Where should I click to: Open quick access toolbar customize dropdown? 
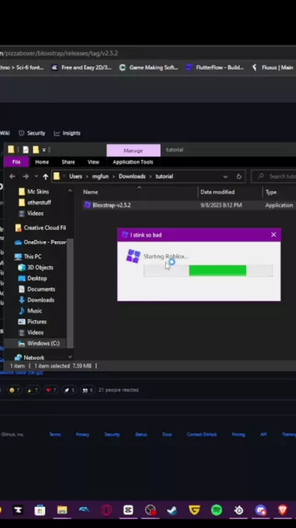44,150
